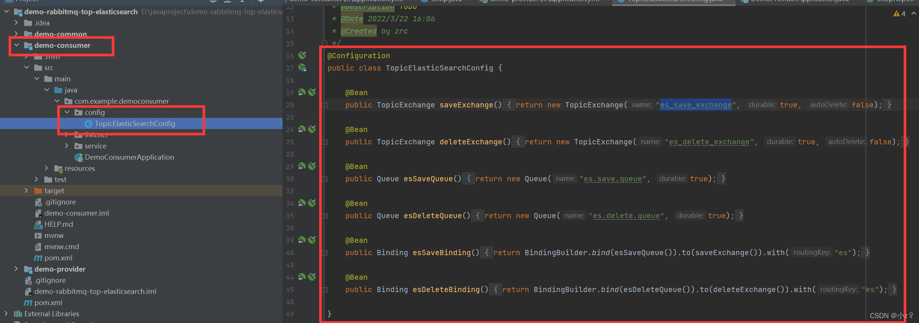Expand folded esDeleteQueue method on line 35
Image resolution: width=919 pixels, height=323 pixels.
click(x=325, y=216)
